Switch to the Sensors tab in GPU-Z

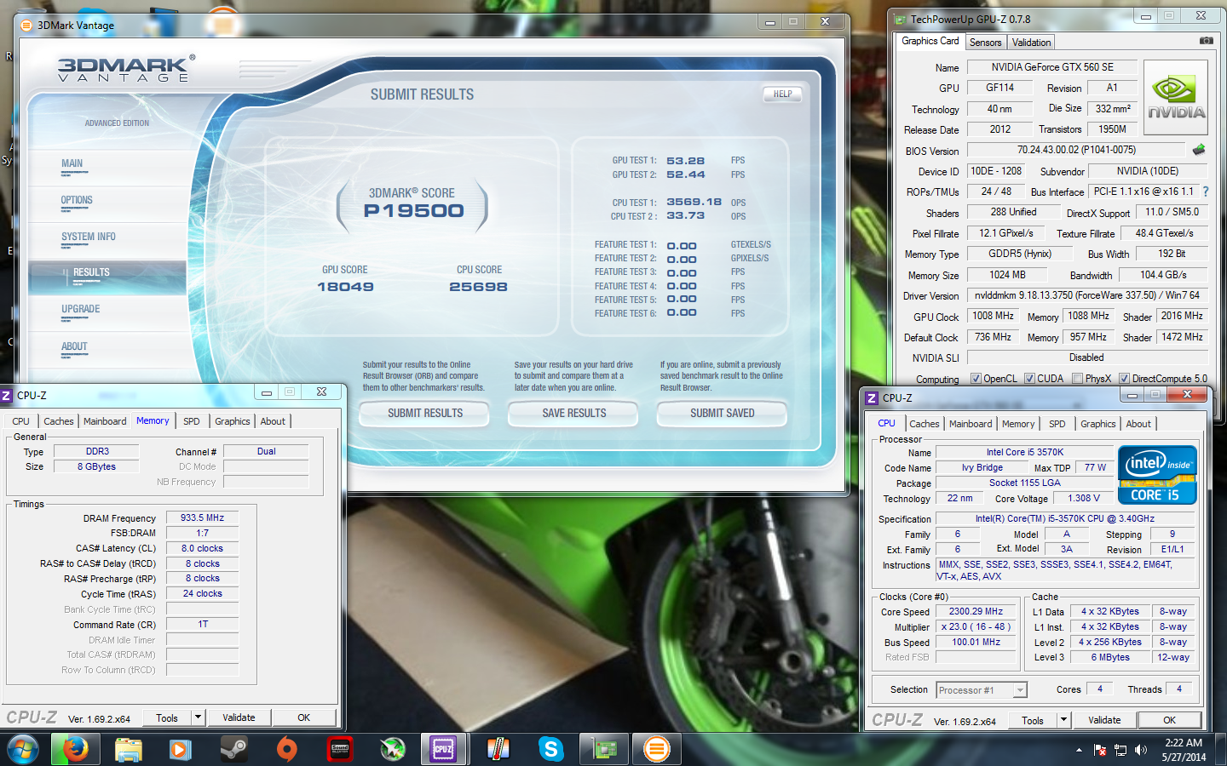[x=986, y=43]
